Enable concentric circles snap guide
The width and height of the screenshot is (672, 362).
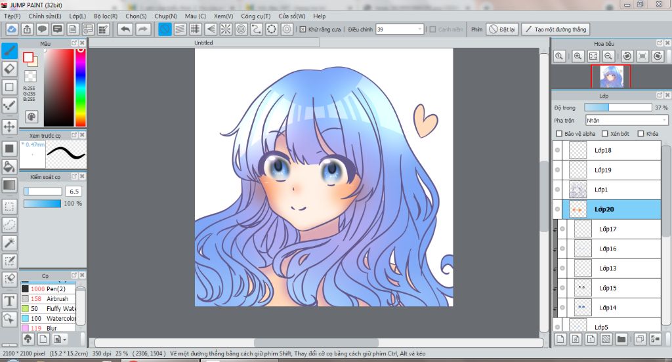coord(241,29)
